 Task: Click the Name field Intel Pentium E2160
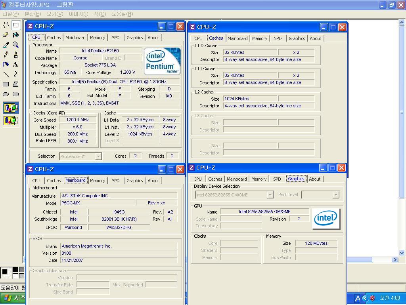pos(100,51)
